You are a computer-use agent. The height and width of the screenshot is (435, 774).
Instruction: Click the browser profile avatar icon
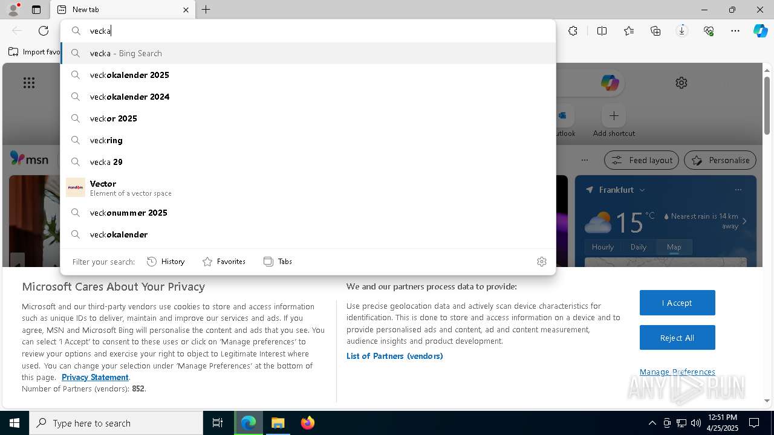click(x=13, y=10)
